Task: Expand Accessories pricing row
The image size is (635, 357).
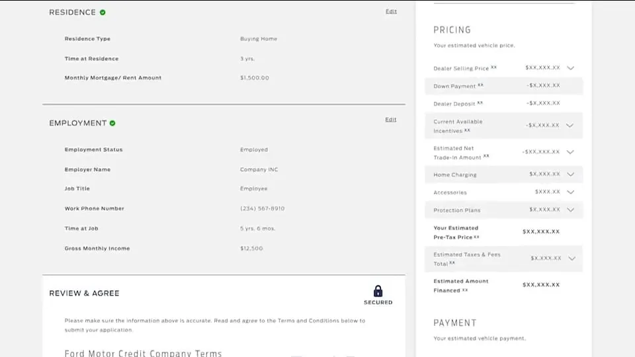Action: pyautogui.click(x=570, y=192)
